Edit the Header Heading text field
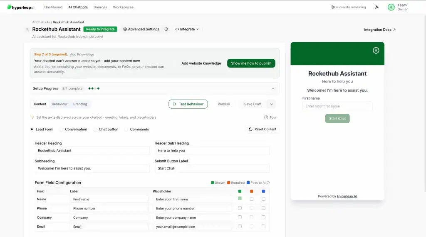This screenshot has width=426, height=237. (92, 150)
